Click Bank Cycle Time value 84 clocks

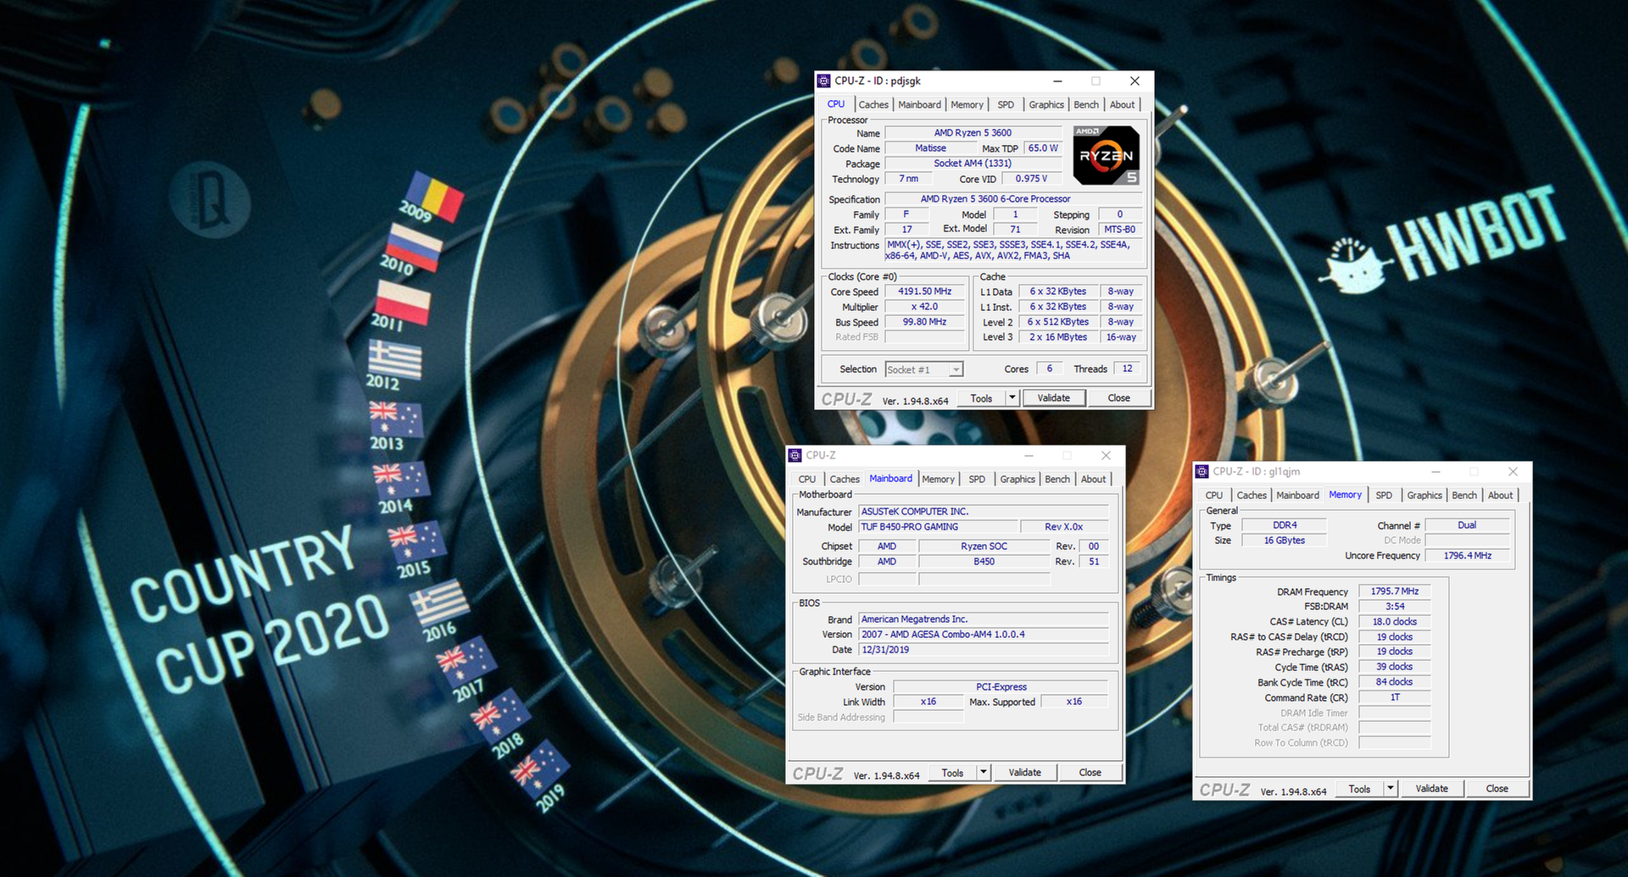click(1395, 682)
